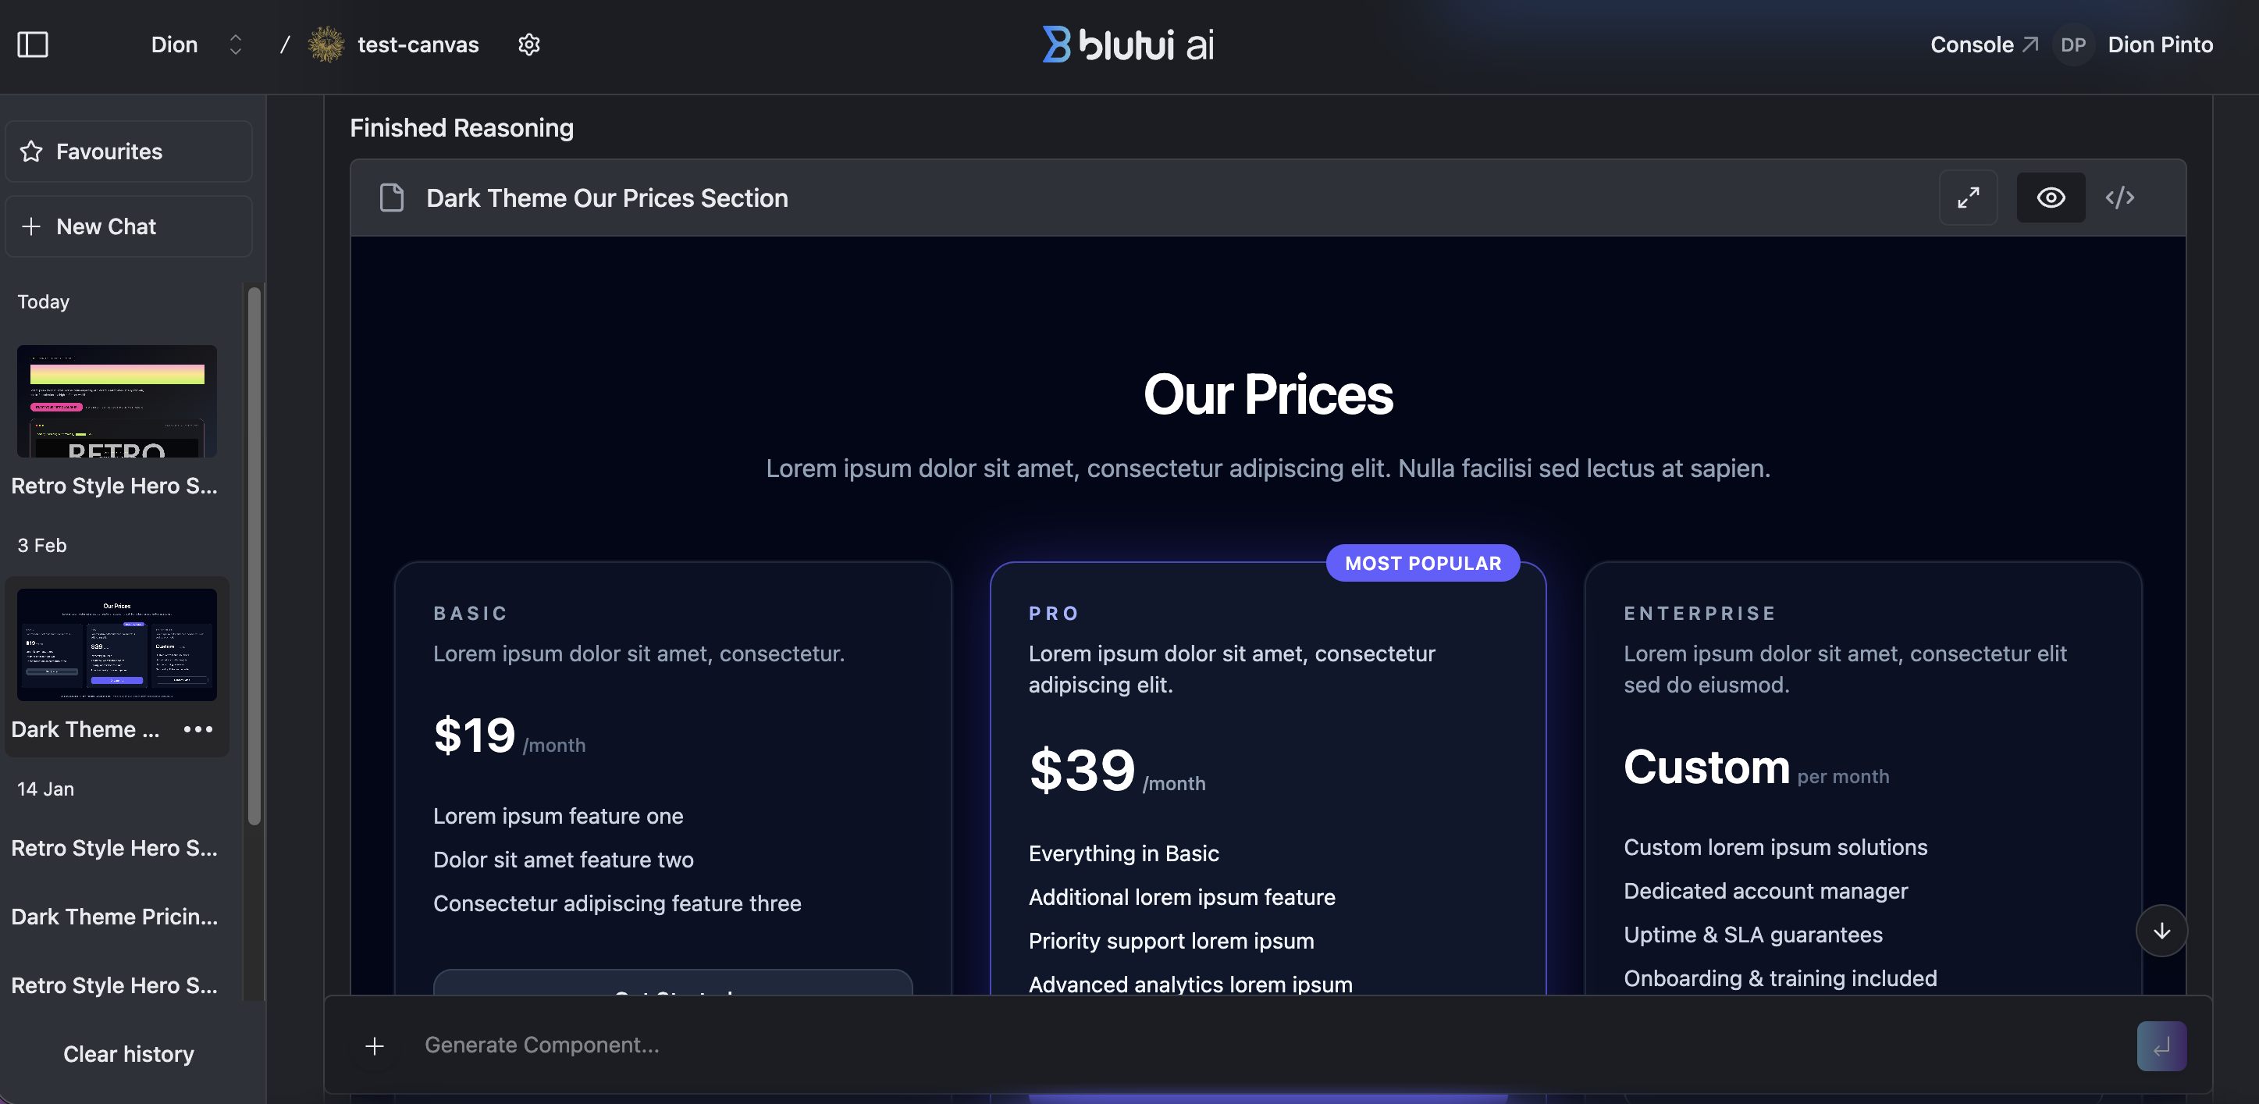Screen dimensions: 2259x1104
Task: Click the Blutui AI logo
Action: [x=1128, y=43]
